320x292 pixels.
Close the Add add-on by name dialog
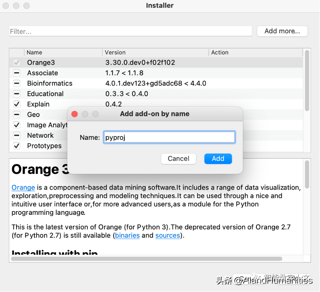click(x=75, y=114)
